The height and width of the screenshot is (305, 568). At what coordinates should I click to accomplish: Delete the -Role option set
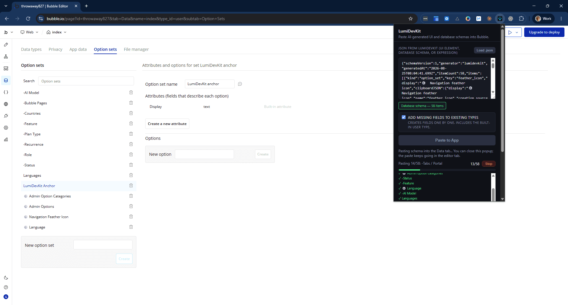pos(131,155)
